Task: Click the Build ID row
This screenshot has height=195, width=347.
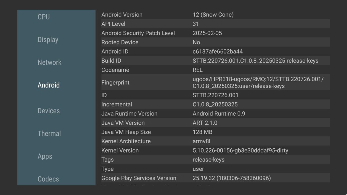Action: (x=215, y=61)
